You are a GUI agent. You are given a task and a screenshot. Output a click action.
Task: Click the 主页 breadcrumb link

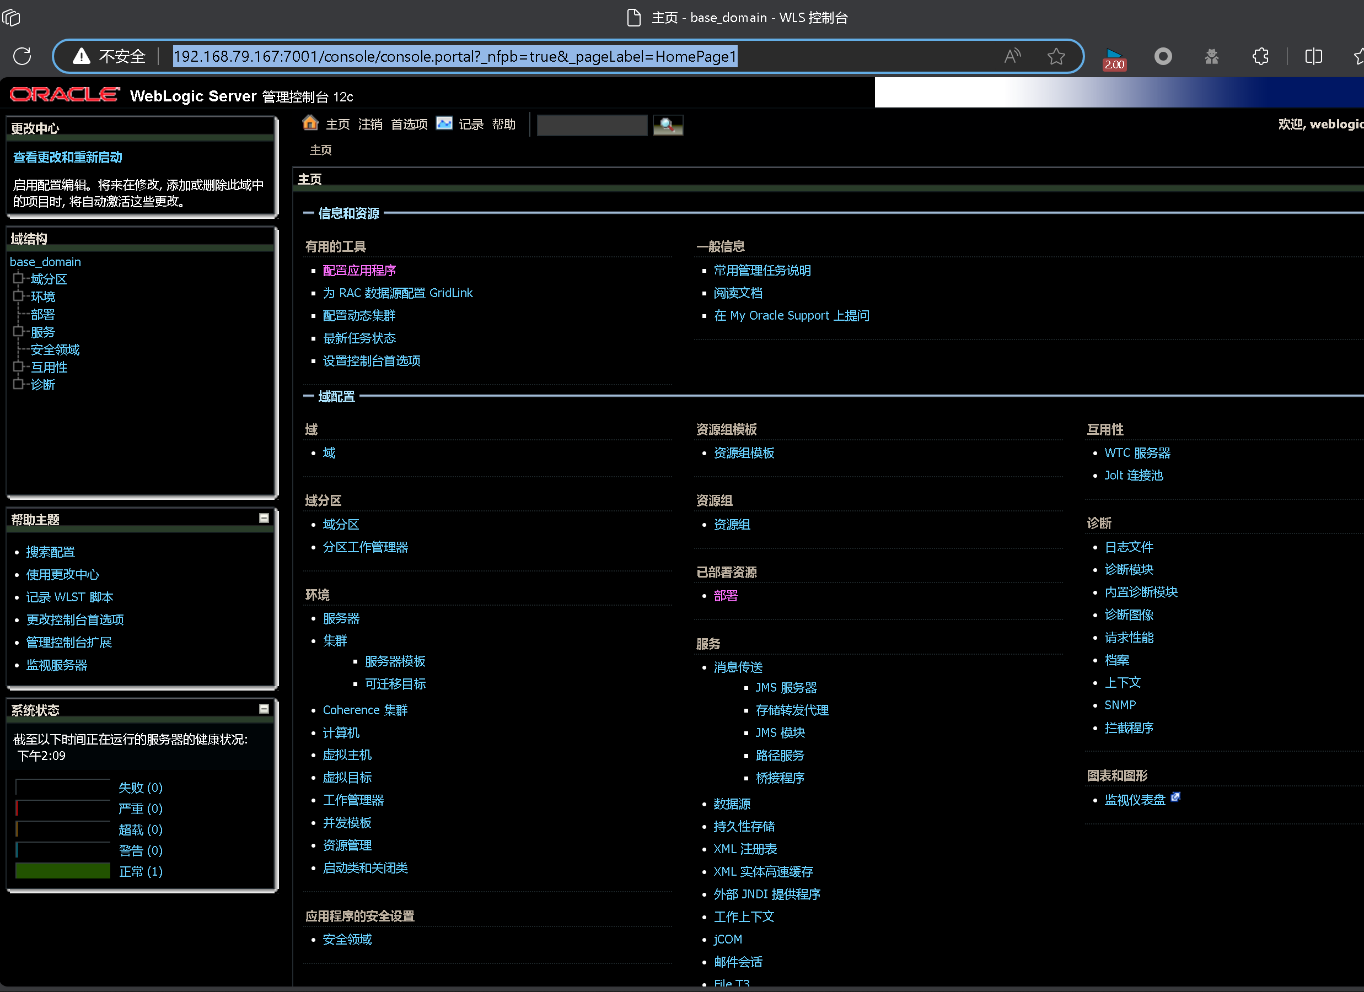(x=320, y=150)
